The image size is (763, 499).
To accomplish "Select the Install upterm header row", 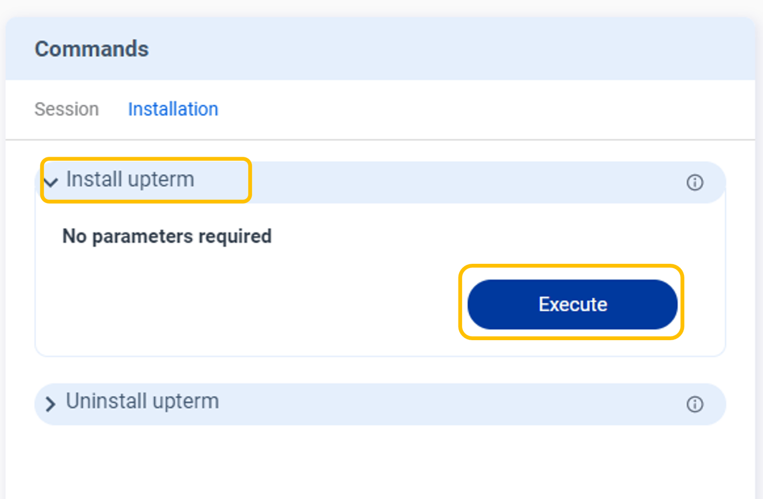I will (130, 180).
